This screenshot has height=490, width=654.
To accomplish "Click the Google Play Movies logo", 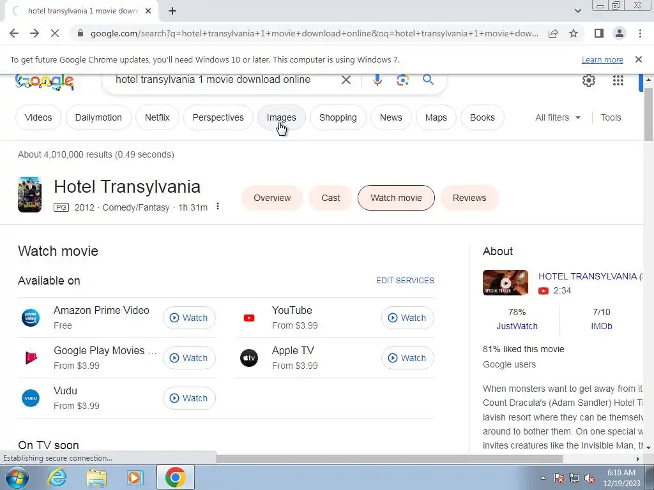I will click(x=31, y=358).
